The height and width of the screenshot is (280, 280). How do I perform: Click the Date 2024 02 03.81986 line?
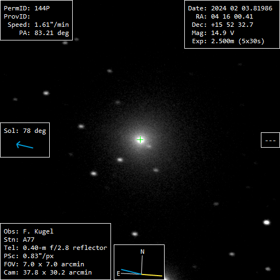pyautogui.click(x=230, y=8)
